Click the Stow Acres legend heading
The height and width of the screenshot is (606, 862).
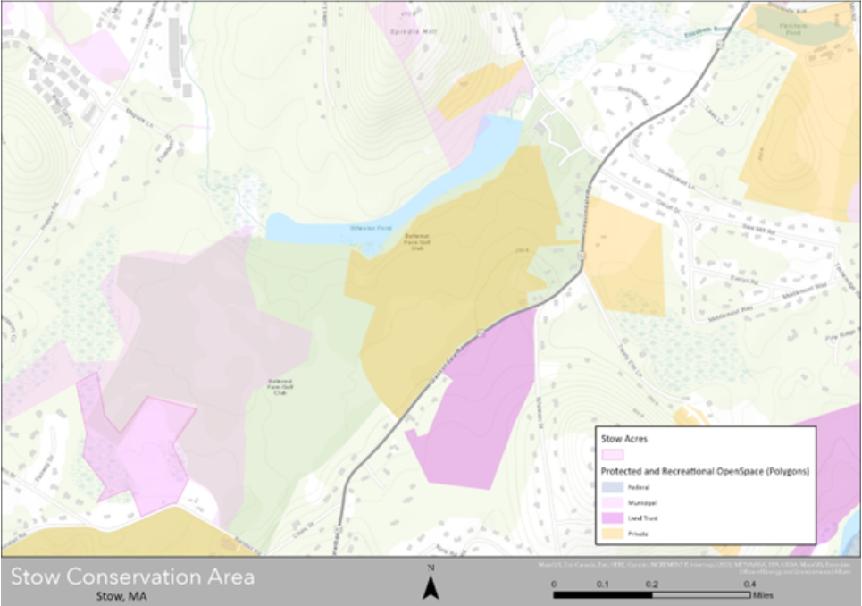625,438
